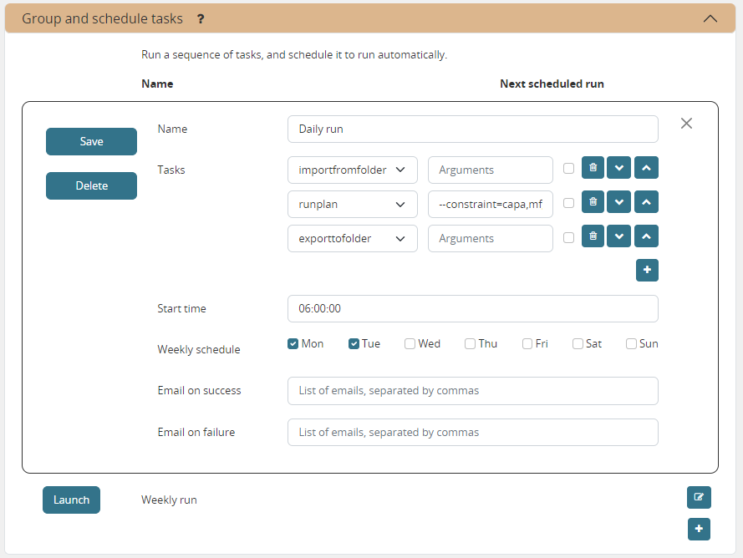This screenshot has width=743, height=558.
Task: Open the exporttofolder task dropdown
Action: 352,236
